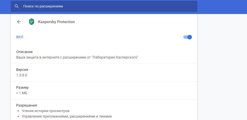The image size is (247, 120).
Task: Click the "Размер" section heading
Action: [x=23, y=88]
